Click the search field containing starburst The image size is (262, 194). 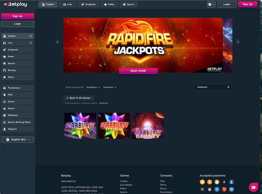213,87
